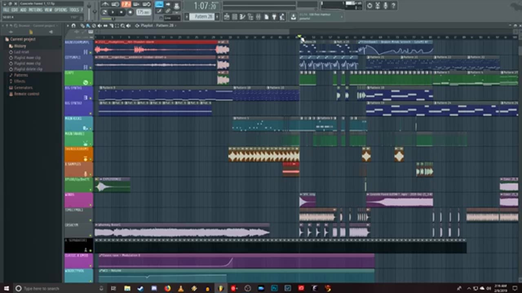Screen dimensions: 522x293
Task: Select the Select tool in playlist toolbar
Action: tap(117, 25)
